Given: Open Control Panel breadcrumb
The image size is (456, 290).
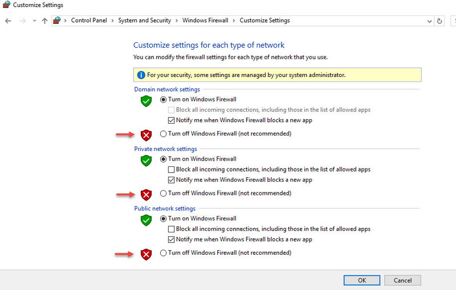Looking at the screenshot, I should point(89,21).
